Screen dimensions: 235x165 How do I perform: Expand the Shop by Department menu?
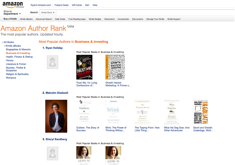(12, 13)
